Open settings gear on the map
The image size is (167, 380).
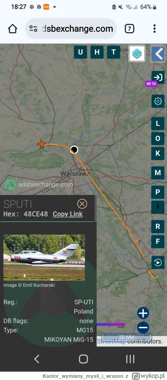tap(158, 101)
